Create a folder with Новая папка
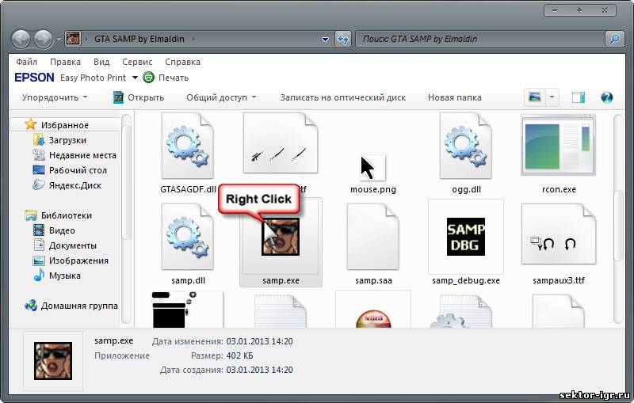The image size is (634, 403). (x=454, y=97)
